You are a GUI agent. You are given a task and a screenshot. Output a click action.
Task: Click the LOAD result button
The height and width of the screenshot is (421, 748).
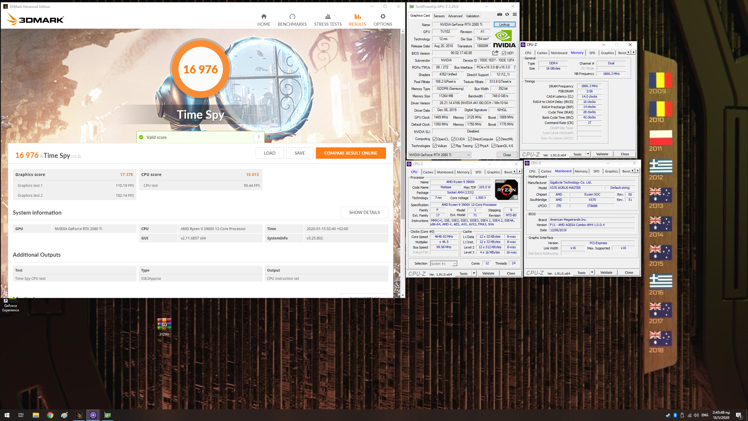tap(269, 153)
